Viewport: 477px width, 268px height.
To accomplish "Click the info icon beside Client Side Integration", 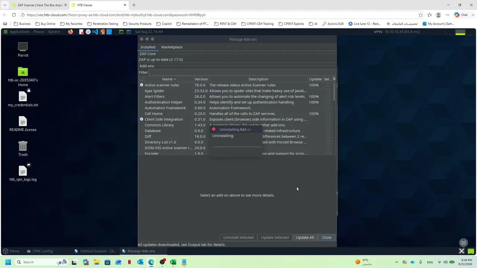I will (x=142, y=119).
